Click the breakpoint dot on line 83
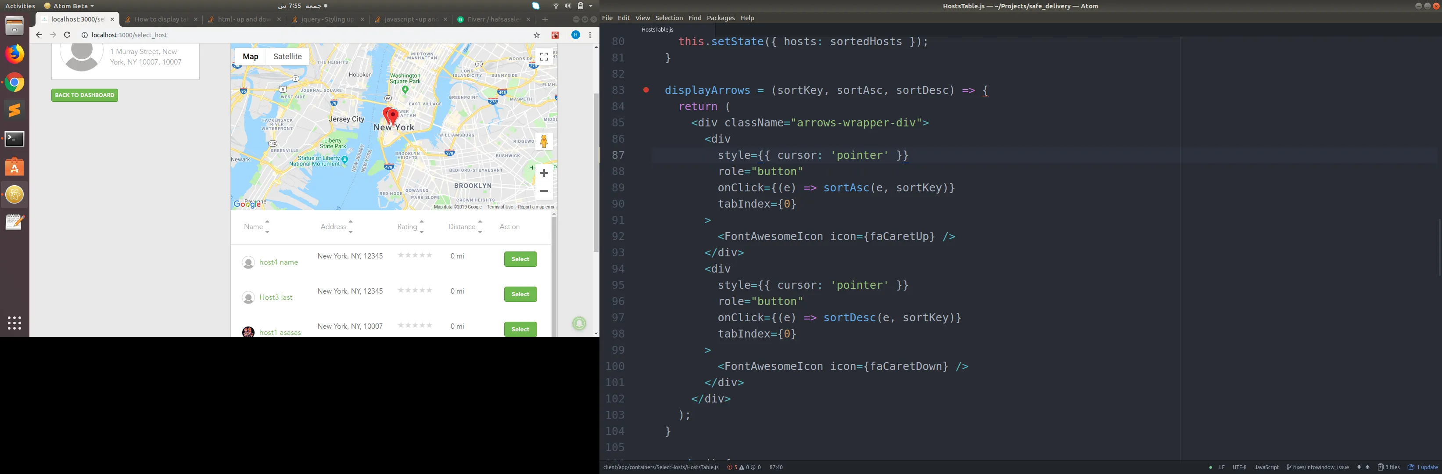This screenshot has height=474, width=1442. [646, 90]
